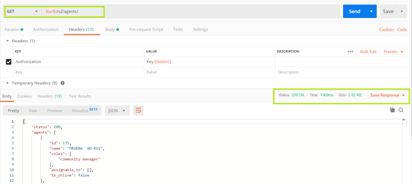
Task: Click the "is_online": false line
Action: tap(69, 175)
